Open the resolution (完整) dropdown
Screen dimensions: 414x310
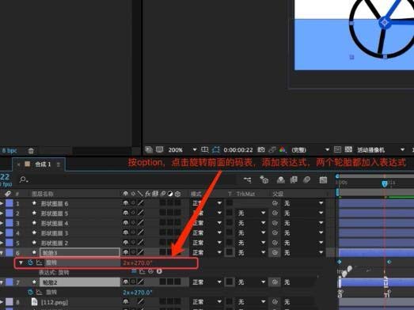pos(310,149)
